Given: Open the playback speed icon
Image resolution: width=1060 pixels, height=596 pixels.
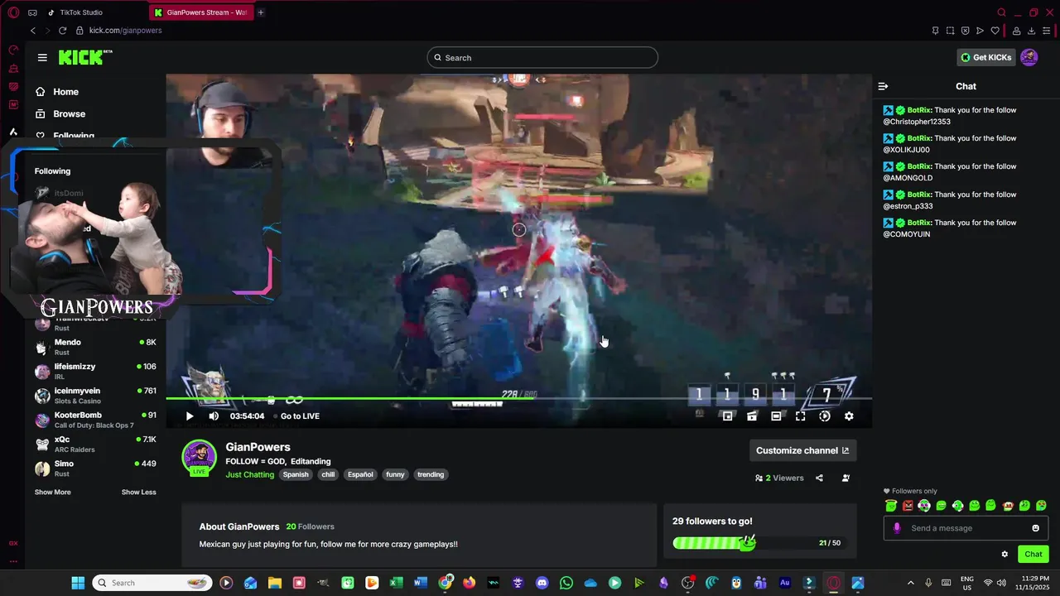Looking at the screenshot, I should coord(825,416).
